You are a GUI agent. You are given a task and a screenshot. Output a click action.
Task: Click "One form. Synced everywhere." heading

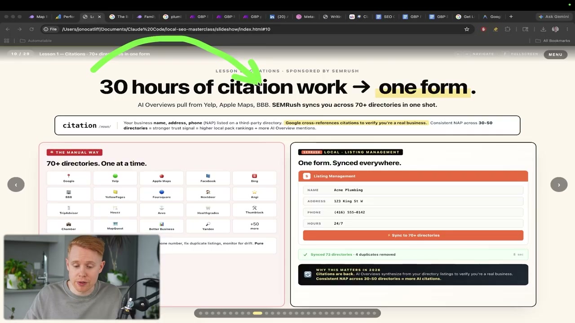350,163
